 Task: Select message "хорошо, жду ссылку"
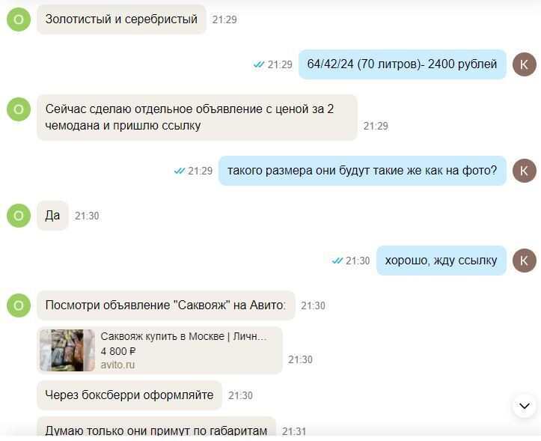pos(441,261)
